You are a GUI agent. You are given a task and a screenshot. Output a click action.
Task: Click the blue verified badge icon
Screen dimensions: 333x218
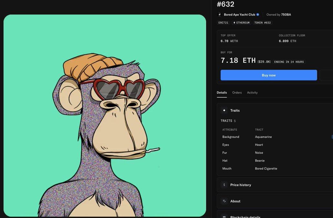(x=257, y=14)
